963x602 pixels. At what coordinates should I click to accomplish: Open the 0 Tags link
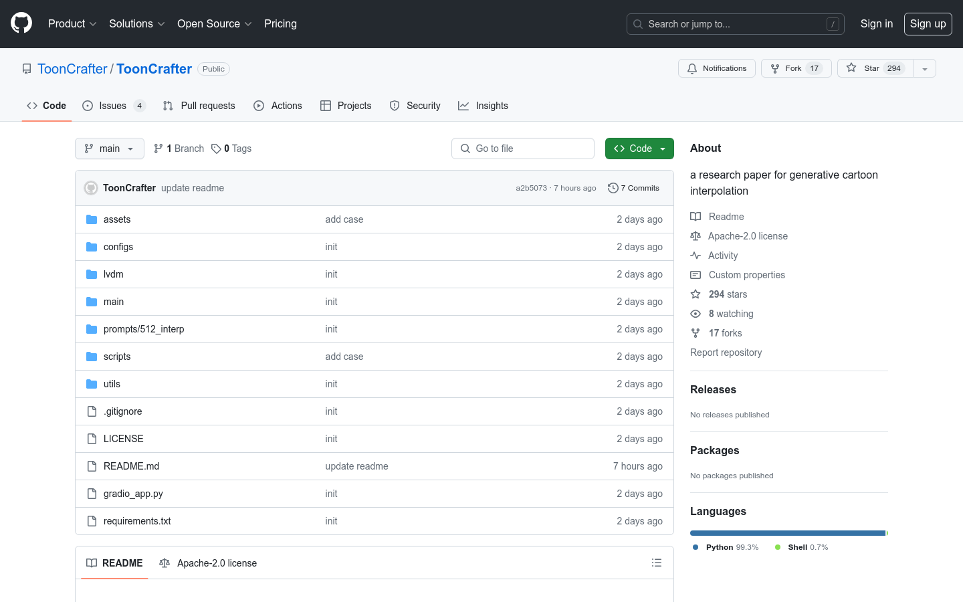point(231,148)
